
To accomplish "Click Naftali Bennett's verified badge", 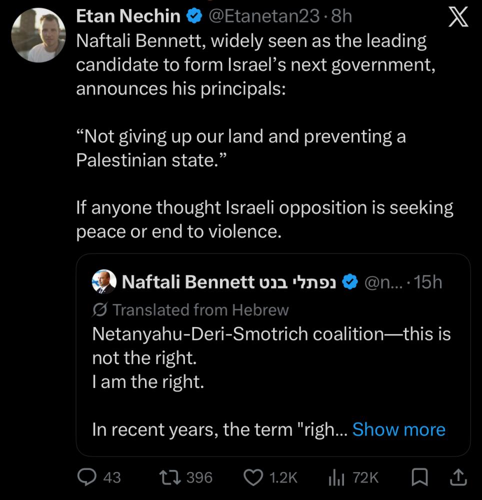I will pos(350,283).
